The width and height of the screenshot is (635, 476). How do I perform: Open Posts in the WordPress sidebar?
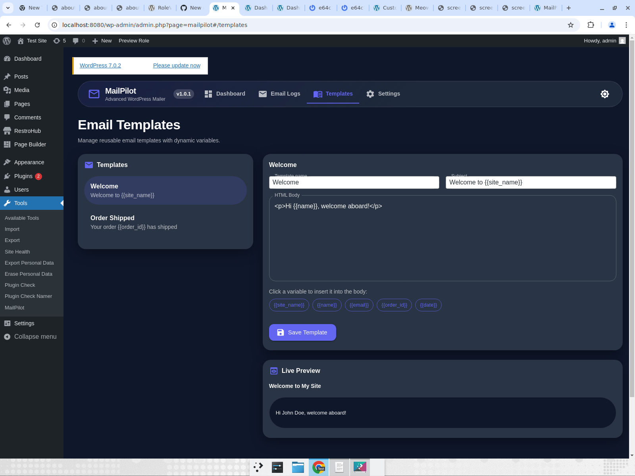(x=32, y=77)
